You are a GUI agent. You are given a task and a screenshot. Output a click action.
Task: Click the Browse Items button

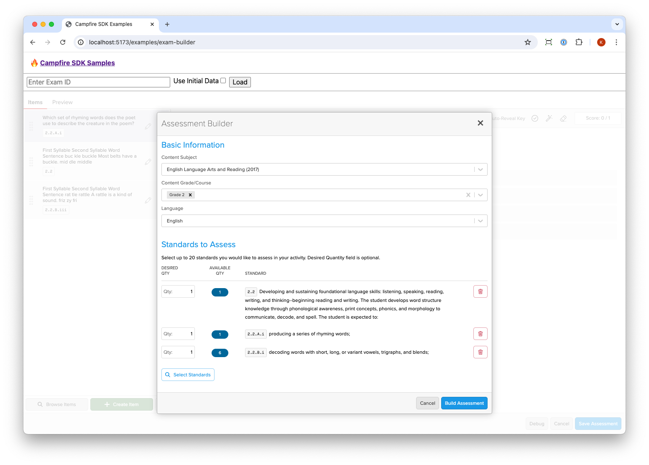click(57, 404)
